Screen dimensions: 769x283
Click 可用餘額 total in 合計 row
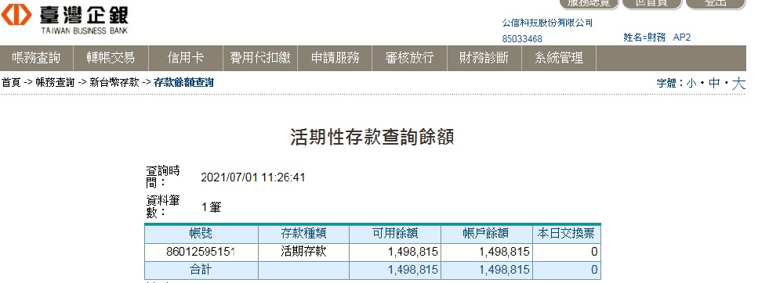[x=412, y=270]
